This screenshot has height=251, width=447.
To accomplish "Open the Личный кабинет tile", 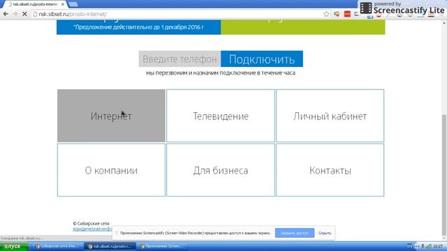I will tap(330, 116).
